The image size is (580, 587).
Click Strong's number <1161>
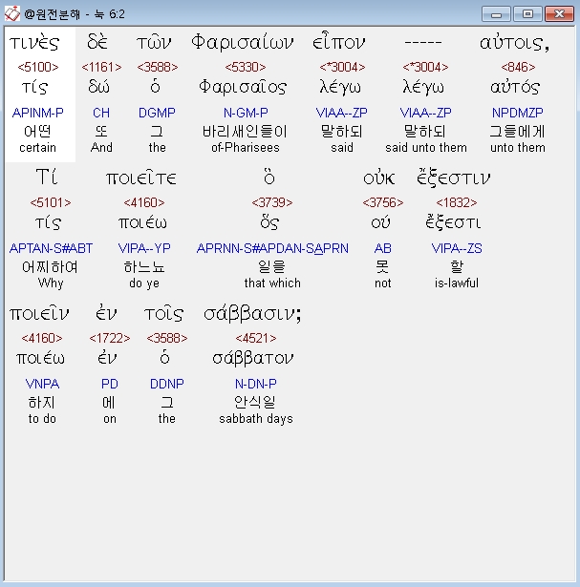point(101,67)
